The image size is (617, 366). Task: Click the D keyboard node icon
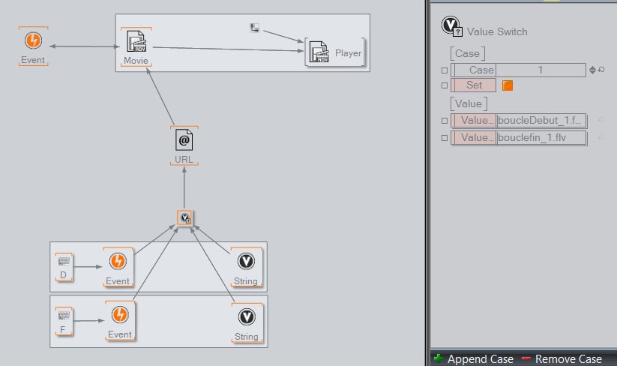64,261
